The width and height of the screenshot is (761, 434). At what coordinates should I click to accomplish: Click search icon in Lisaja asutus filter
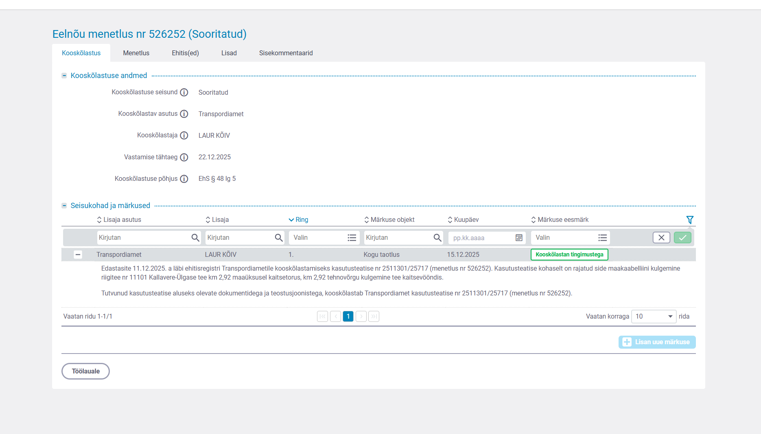pyautogui.click(x=195, y=238)
